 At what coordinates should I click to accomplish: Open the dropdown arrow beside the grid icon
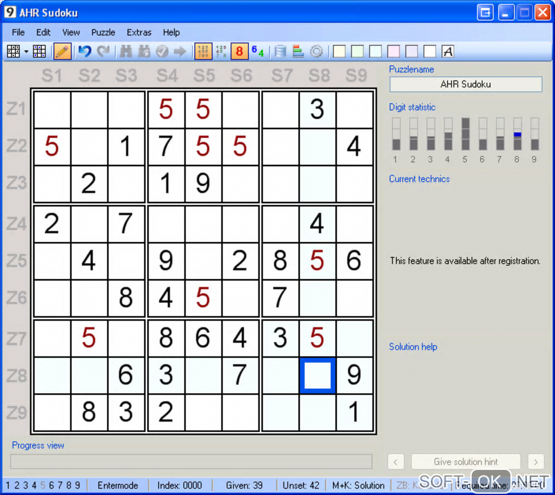[x=26, y=52]
